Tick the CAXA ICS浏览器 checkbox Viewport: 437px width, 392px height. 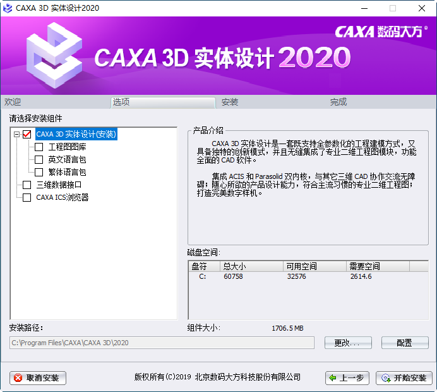(x=27, y=197)
